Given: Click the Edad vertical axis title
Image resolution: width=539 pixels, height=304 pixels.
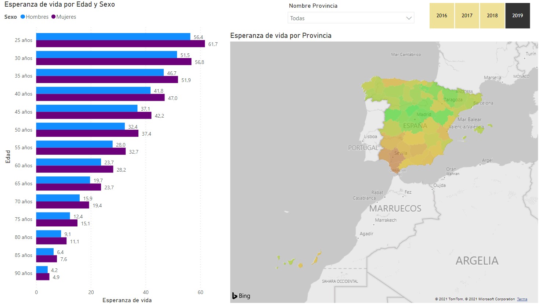Looking at the screenshot, I should (x=8, y=156).
